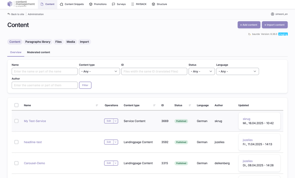The height and width of the screenshot is (178, 295).
Task: Open the Language filter dropdown
Action: [x=237, y=71]
